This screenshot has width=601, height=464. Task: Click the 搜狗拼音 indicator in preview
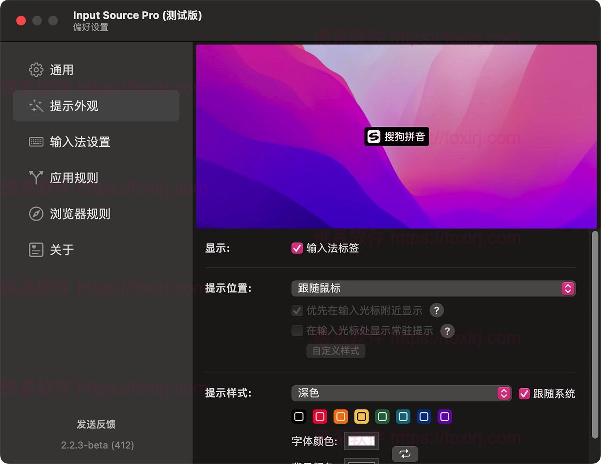click(397, 137)
